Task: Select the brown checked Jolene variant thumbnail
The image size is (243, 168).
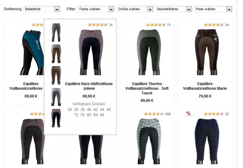Action: click(x=56, y=75)
